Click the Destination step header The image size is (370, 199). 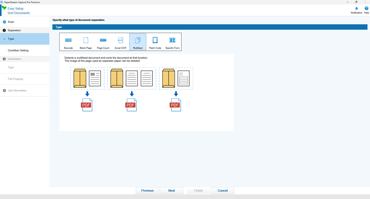coord(15,59)
